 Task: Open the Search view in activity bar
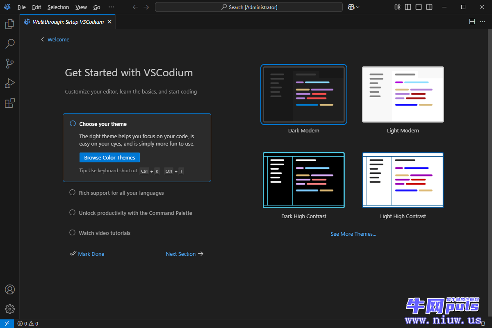click(9, 43)
